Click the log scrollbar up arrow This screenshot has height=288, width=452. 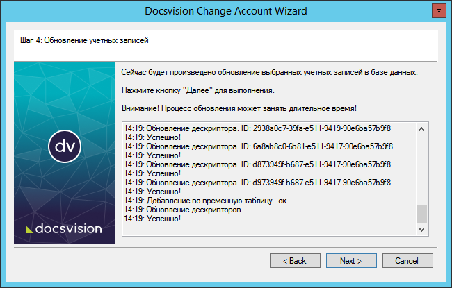[421, 128]
